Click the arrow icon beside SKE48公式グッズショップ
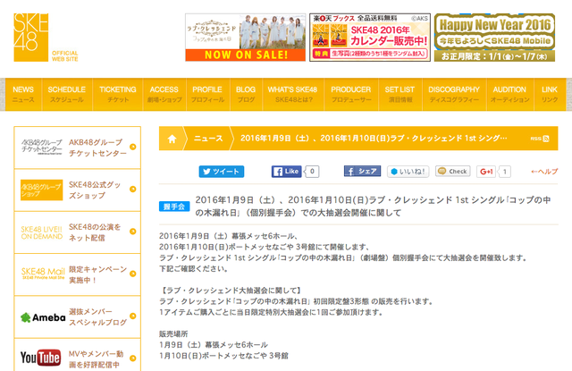572x371 pixels. point(133,189)
